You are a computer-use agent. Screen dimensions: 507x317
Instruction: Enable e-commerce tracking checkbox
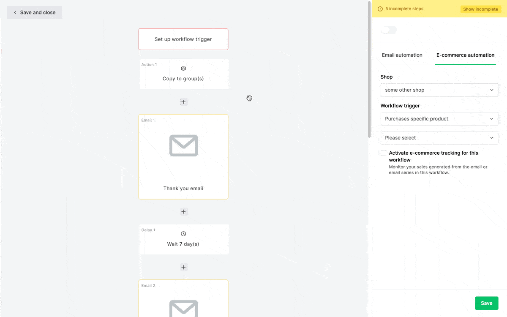383,153
